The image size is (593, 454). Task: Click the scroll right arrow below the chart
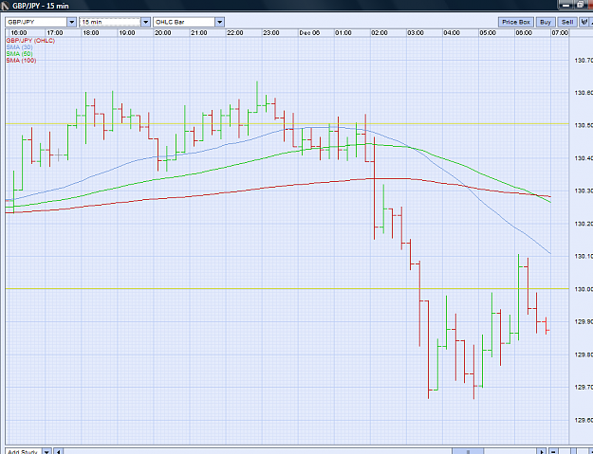click(542, 451)
